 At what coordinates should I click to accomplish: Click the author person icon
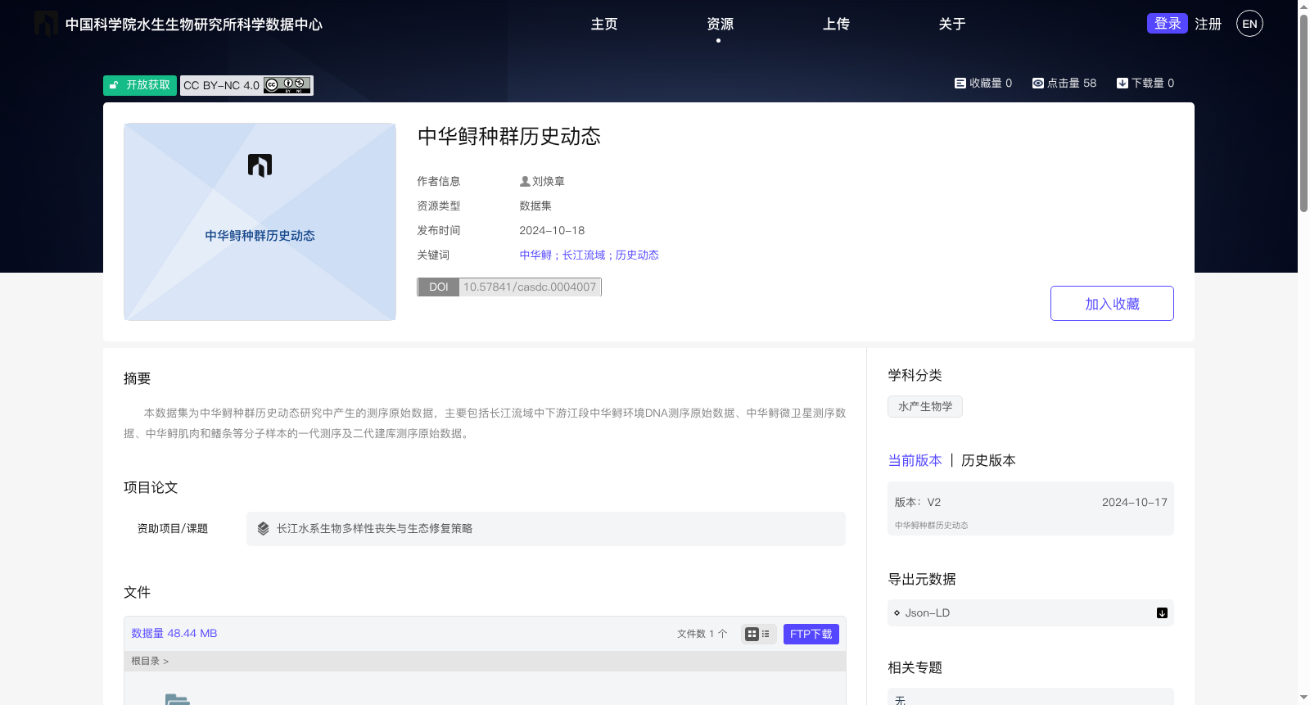(525, 182)
